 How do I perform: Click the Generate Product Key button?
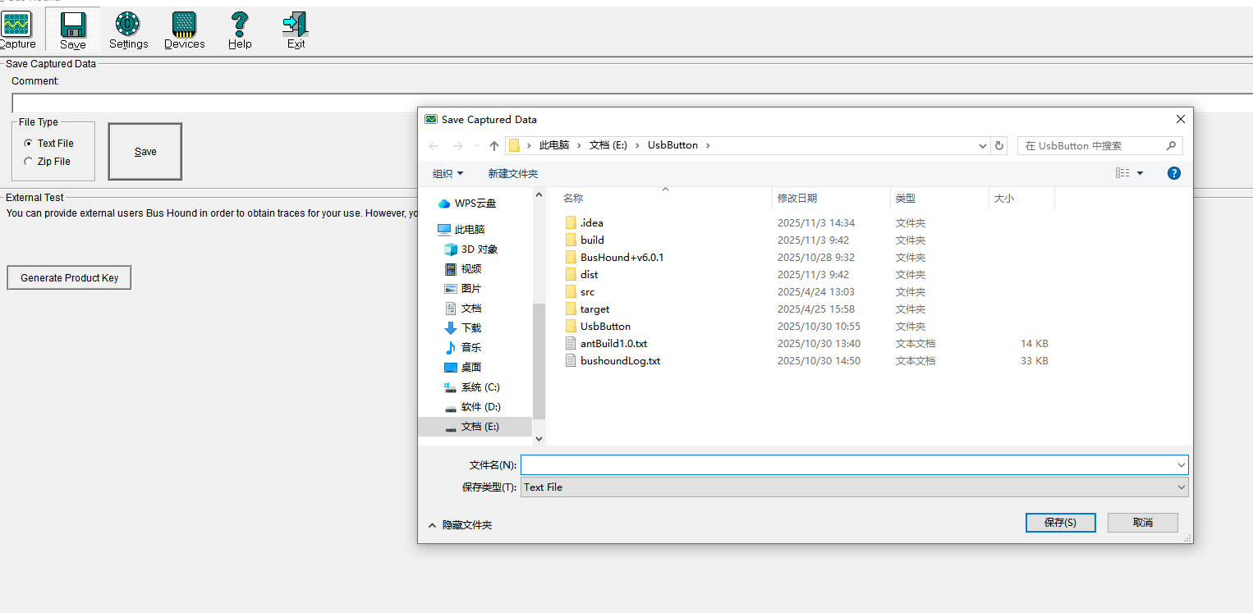[69, 278]
